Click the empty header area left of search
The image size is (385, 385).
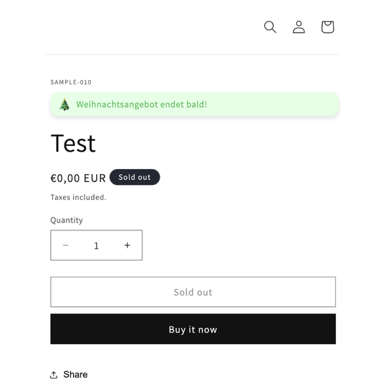pos(152,27)
